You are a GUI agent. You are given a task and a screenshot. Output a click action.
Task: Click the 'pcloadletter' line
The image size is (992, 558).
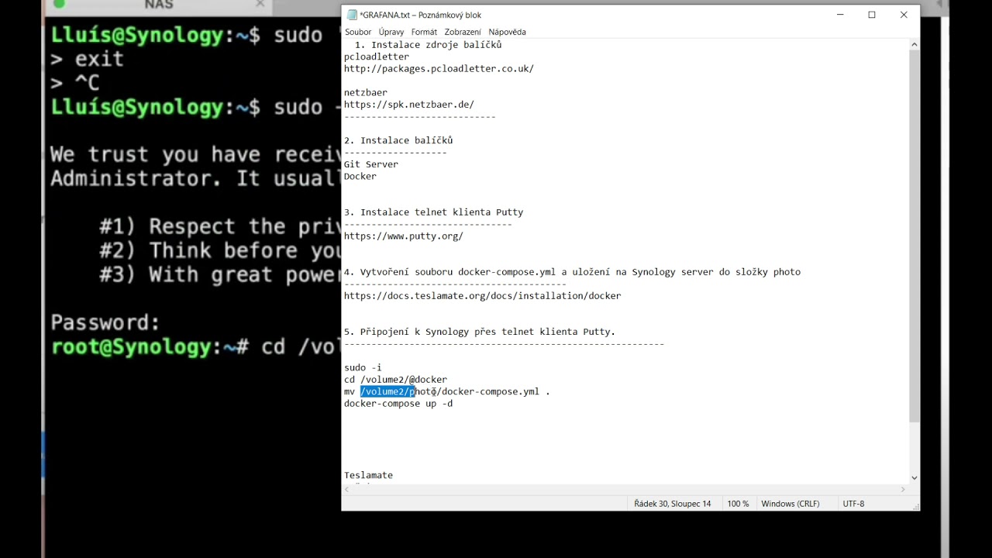tap(377, 56)
